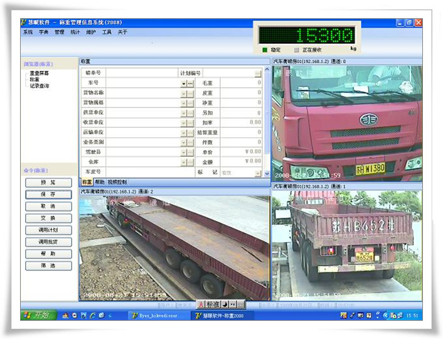443x339 pixels.
Task: Click the 取消 command button
Action: (48, 207)
